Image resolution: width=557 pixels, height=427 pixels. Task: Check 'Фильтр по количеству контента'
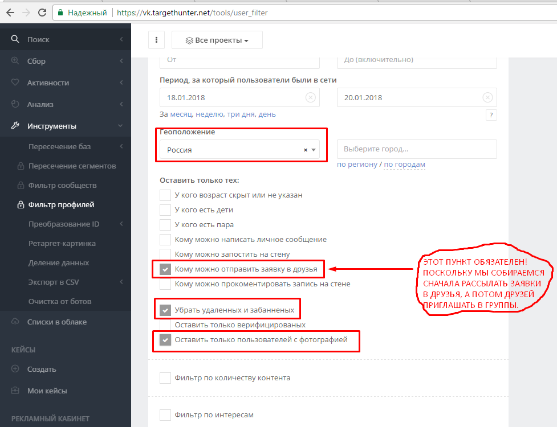coord(165,377)
